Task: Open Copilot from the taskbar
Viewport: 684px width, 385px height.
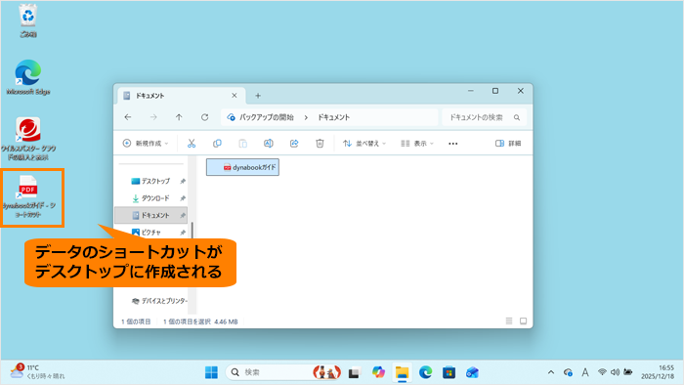Action: click(x=378, y=372)
